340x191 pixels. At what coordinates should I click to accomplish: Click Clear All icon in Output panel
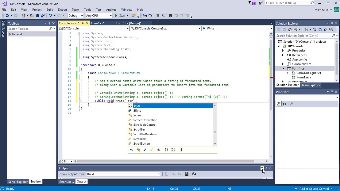pyautogui.click(x=187, y=174)
